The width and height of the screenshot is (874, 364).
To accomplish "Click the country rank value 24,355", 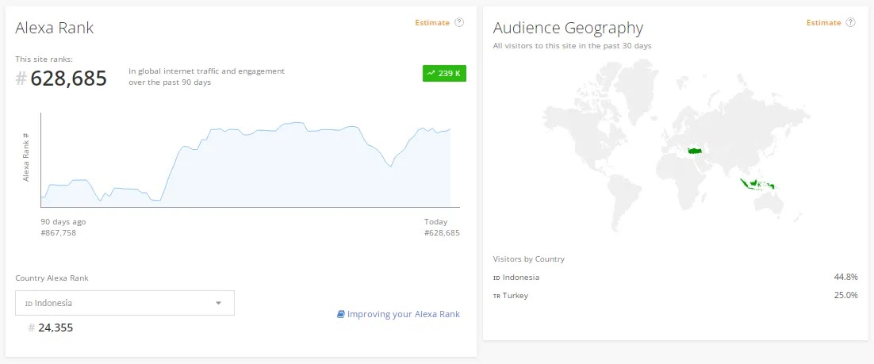I will tap(56, 328).
